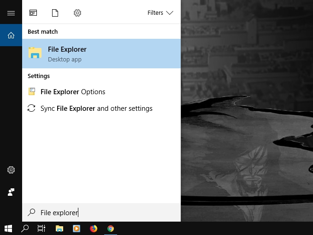The height and width of the screenshot is (235, 313).
Task: Open search Settings gear in left sidebar
Action: pyautogui.click(x=11, y=170)
